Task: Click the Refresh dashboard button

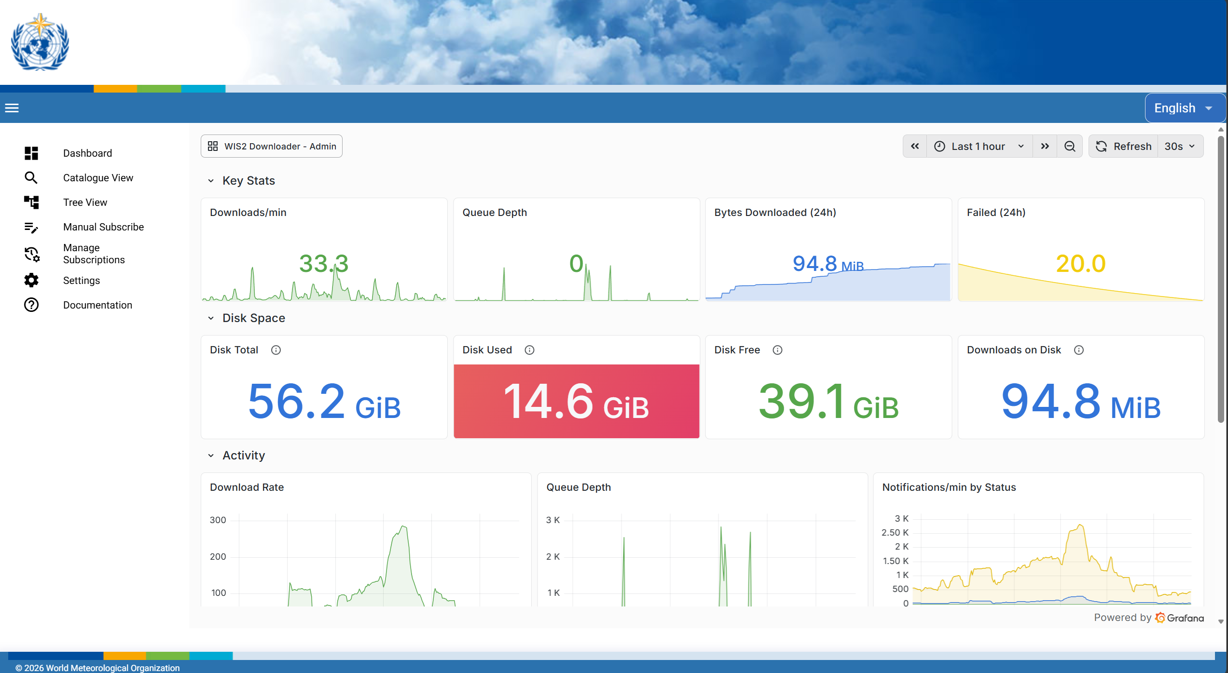Action: click(x=1123, y=147)
